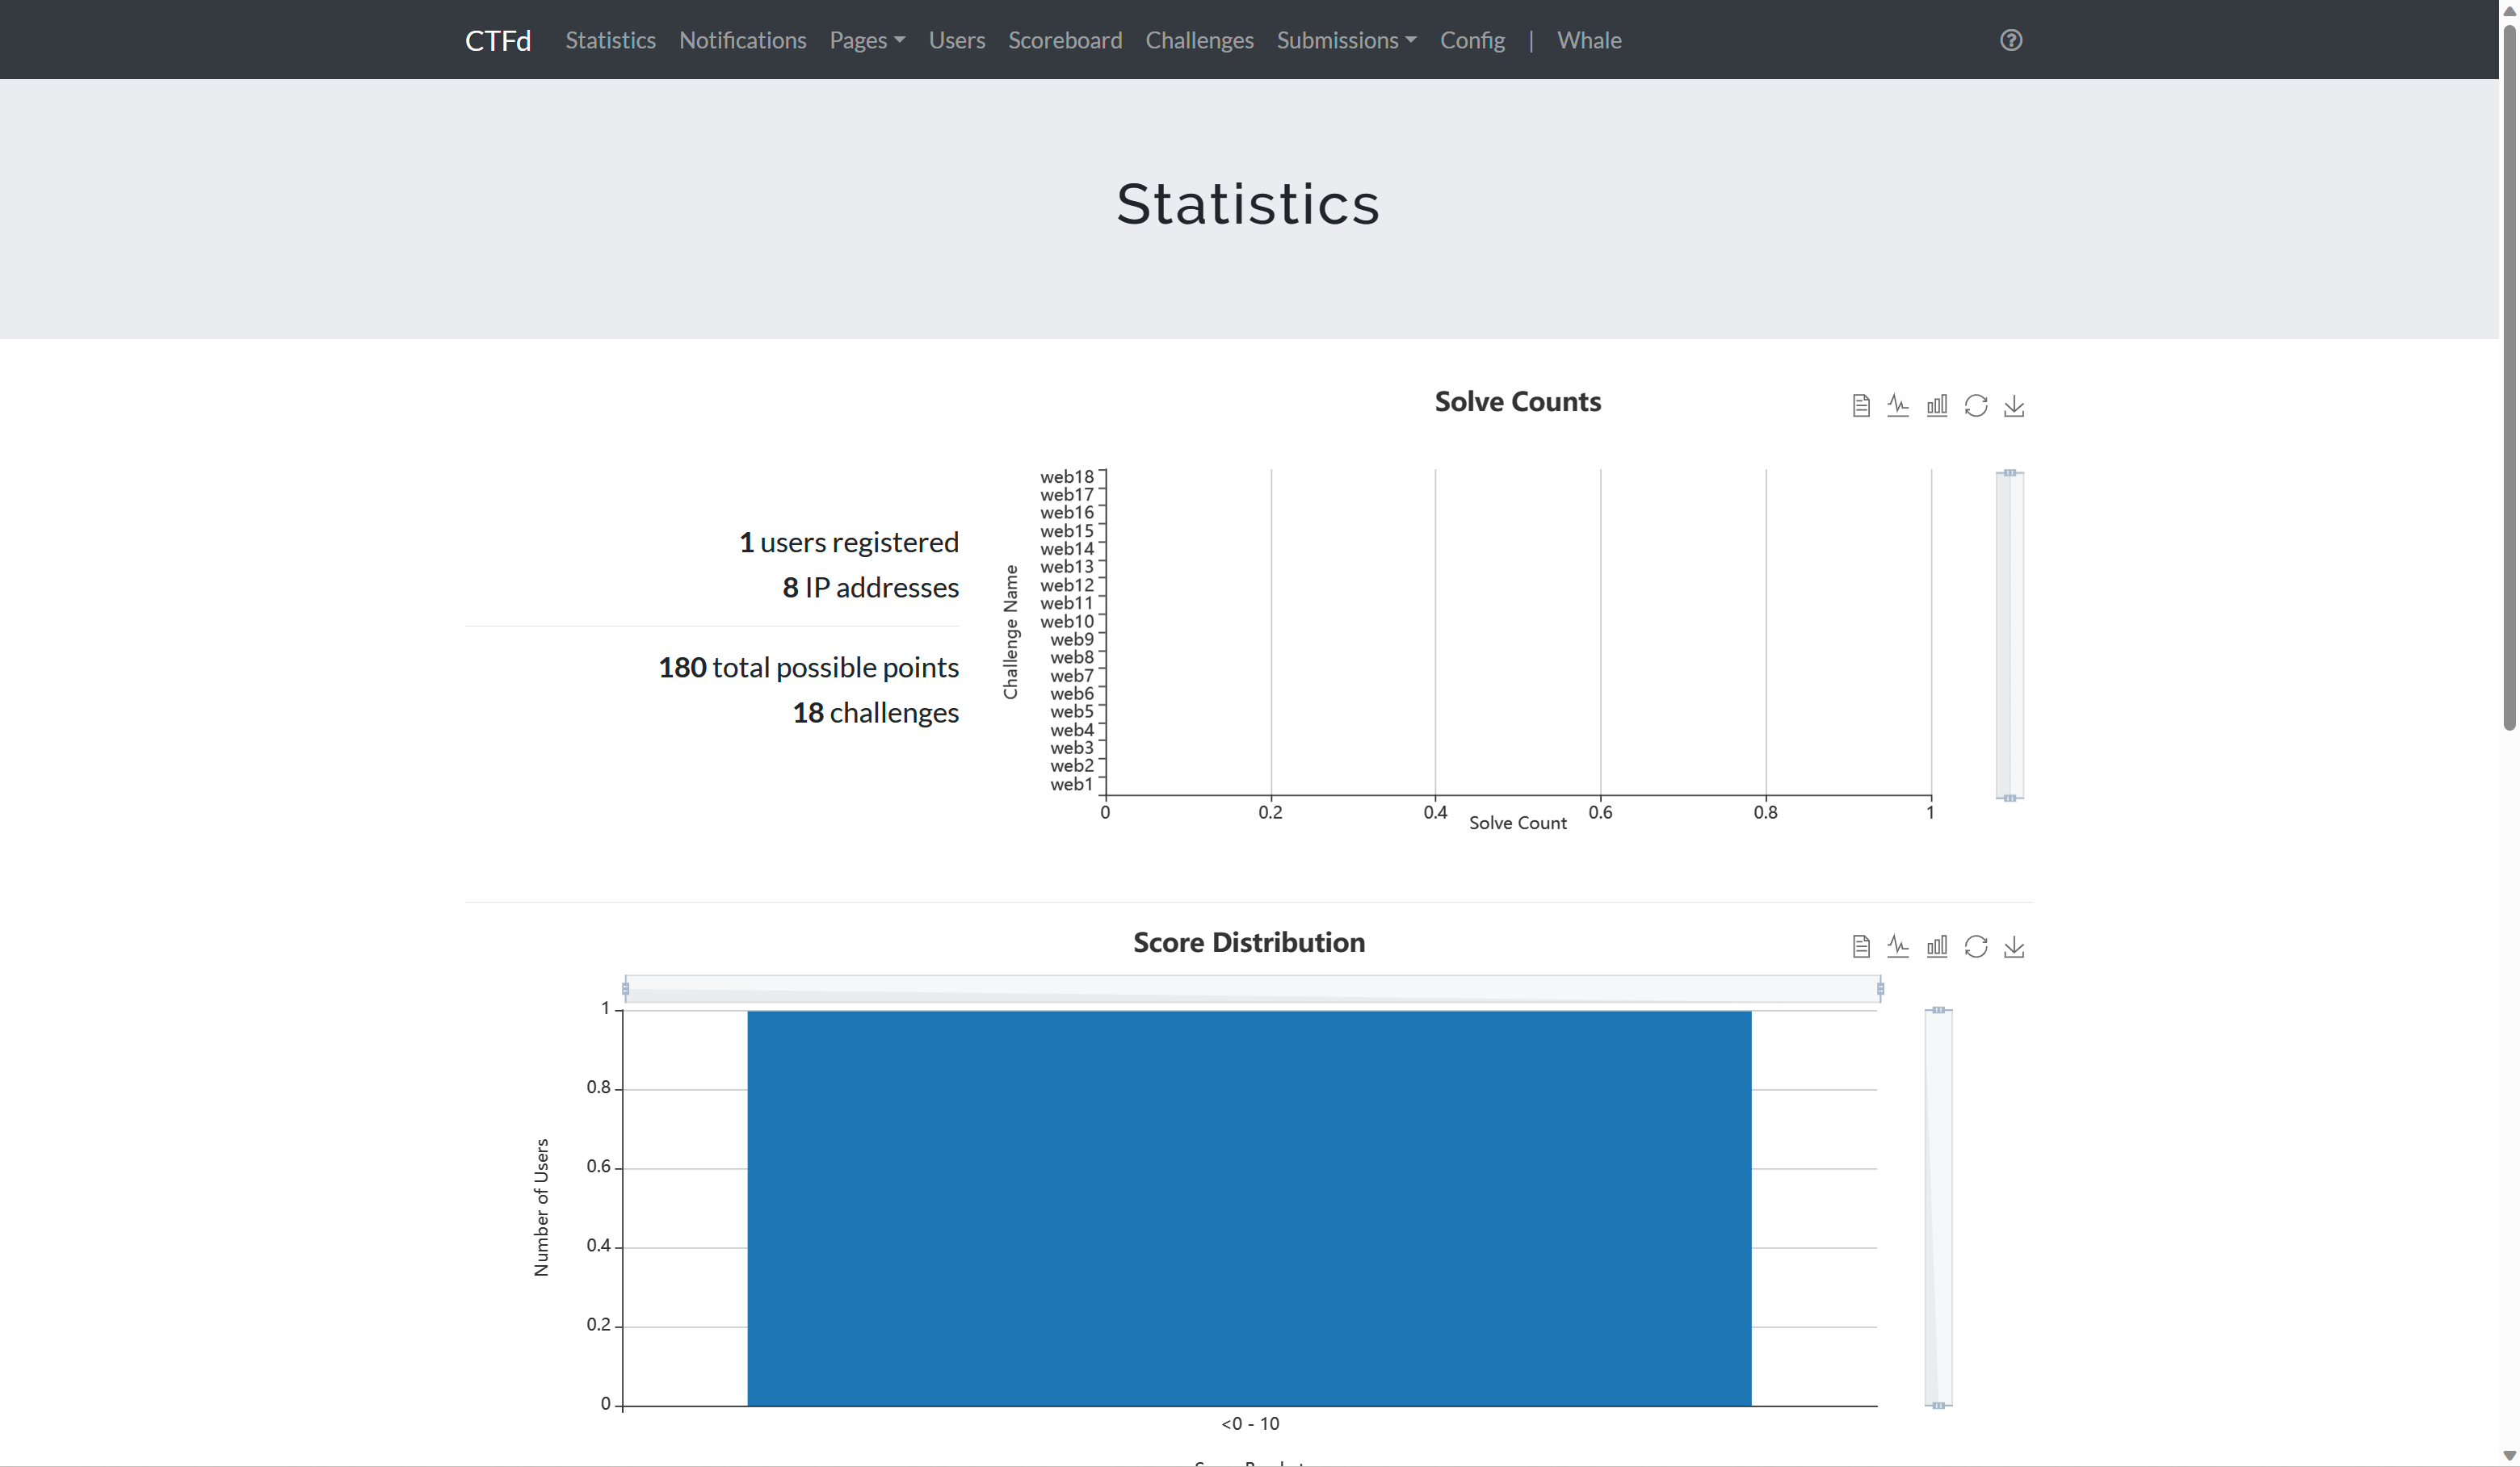Click the web5 challenge label
The width and height of the screenshot is (2520, 1467).
point(1072,711)
